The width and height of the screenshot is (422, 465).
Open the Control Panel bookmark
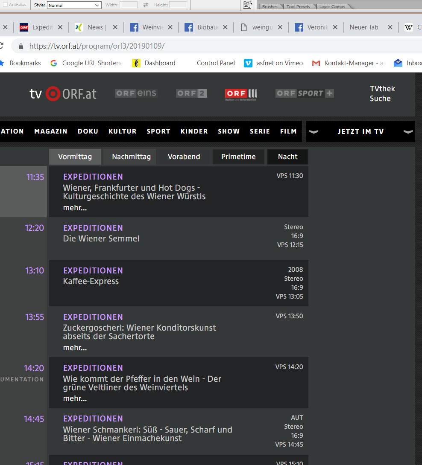tap(216, 63)
